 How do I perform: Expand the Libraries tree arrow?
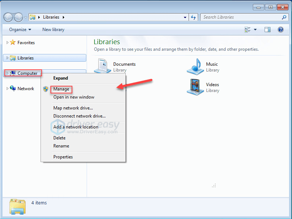pyautogui.click(x=7, y=58)
